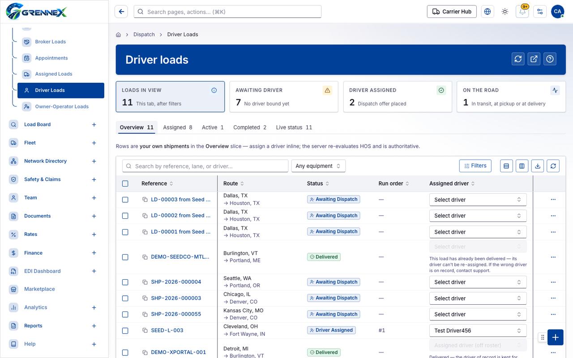Open the column layout icon
The image size is (573, 358).
[x=522, y=166]
